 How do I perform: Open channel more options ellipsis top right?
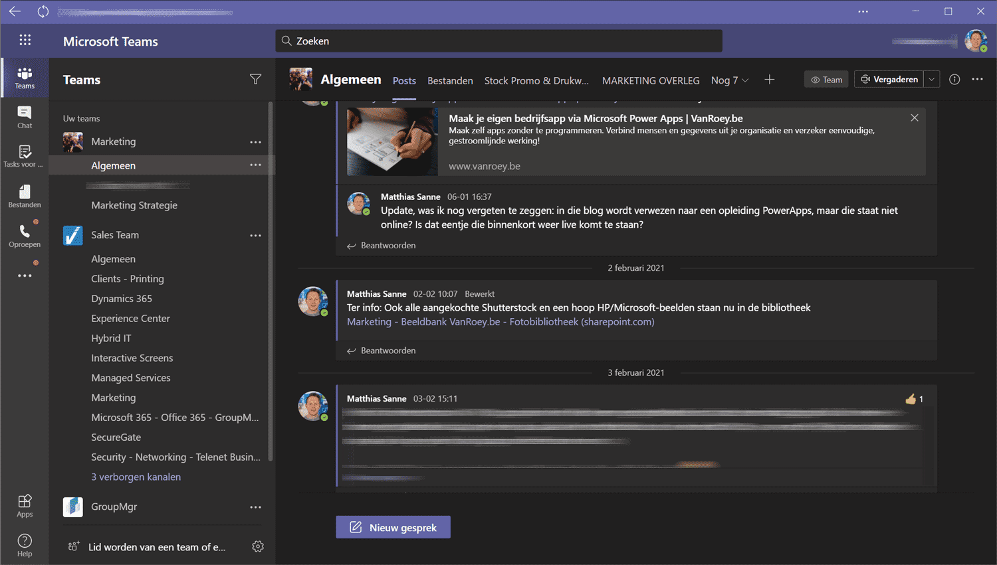point(977,80)
